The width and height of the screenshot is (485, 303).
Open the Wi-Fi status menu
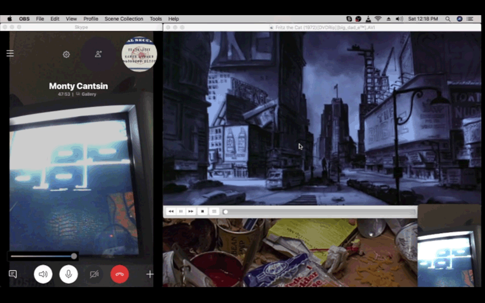[x=378, y=19]
